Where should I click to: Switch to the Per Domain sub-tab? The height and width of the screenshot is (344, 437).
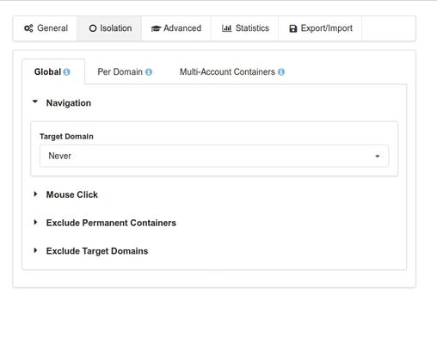click(125, 72)
